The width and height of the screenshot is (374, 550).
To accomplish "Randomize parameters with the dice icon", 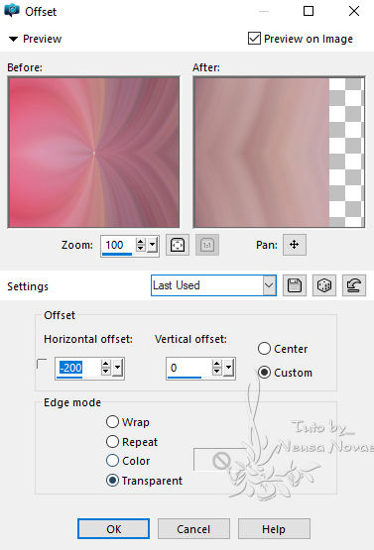I will 324,285.
